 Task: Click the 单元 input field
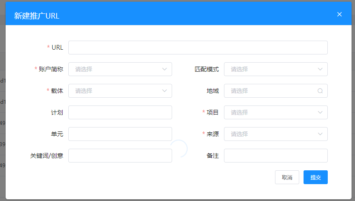(x=120, y=134)
